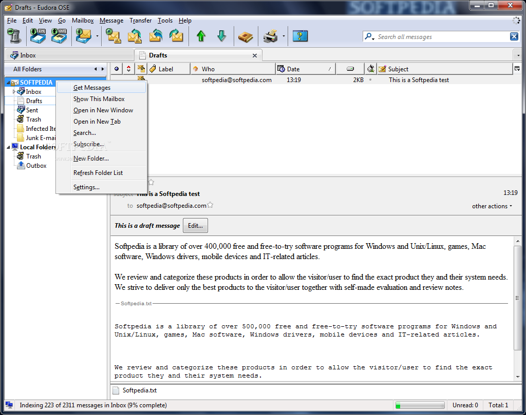The width and height of the screenshot is (526, 415).
Task: Click the Reply All toolbar icon
Action: (x=135, y=36)
